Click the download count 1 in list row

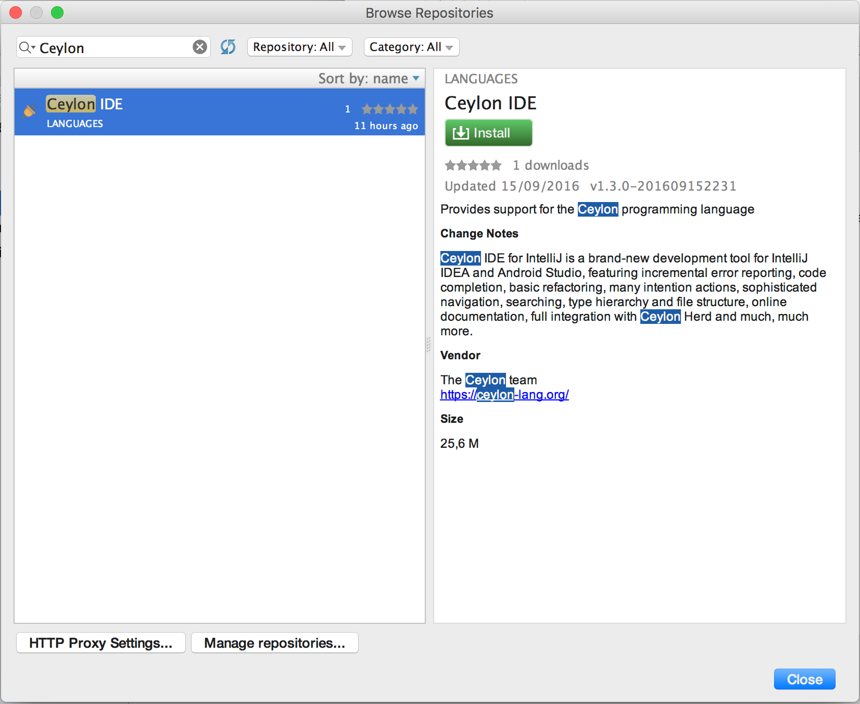tap(348, 109)
